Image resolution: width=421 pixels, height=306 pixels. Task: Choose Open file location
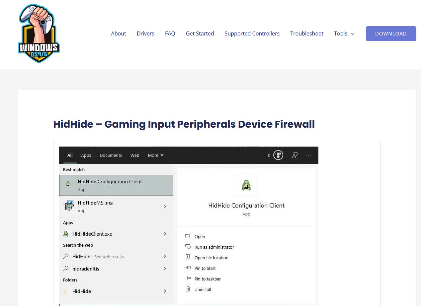coord(211,258)
